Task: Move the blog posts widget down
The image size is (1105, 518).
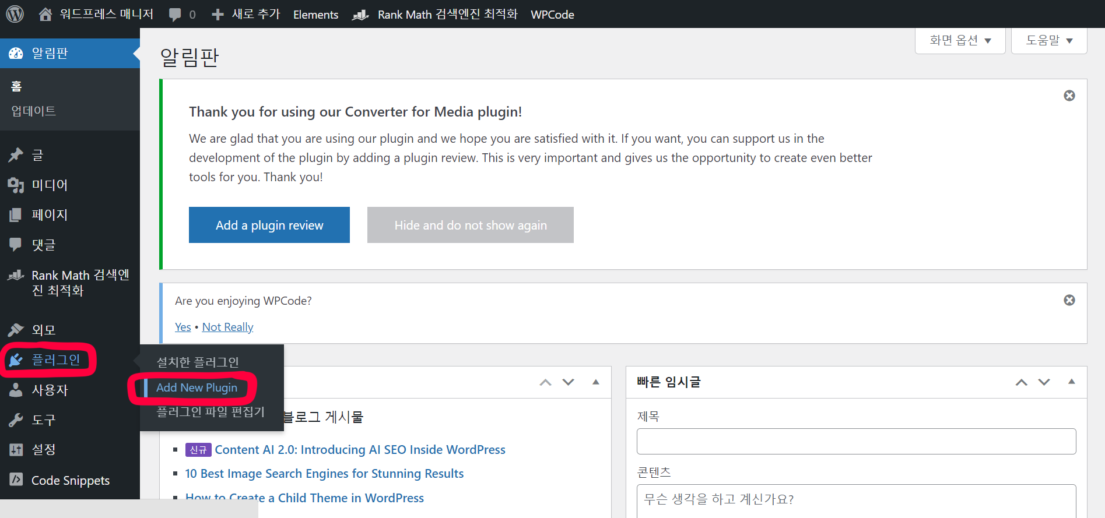Action: pos(569,382)
